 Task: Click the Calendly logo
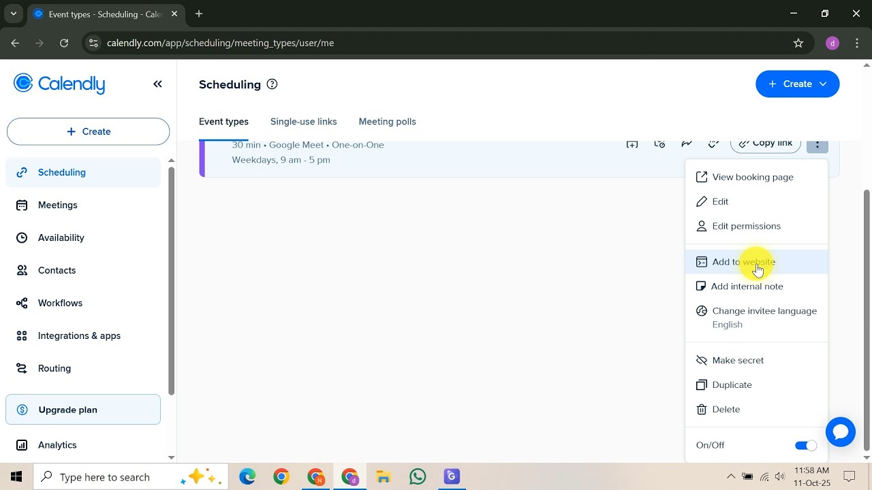[x=59, y=84]
